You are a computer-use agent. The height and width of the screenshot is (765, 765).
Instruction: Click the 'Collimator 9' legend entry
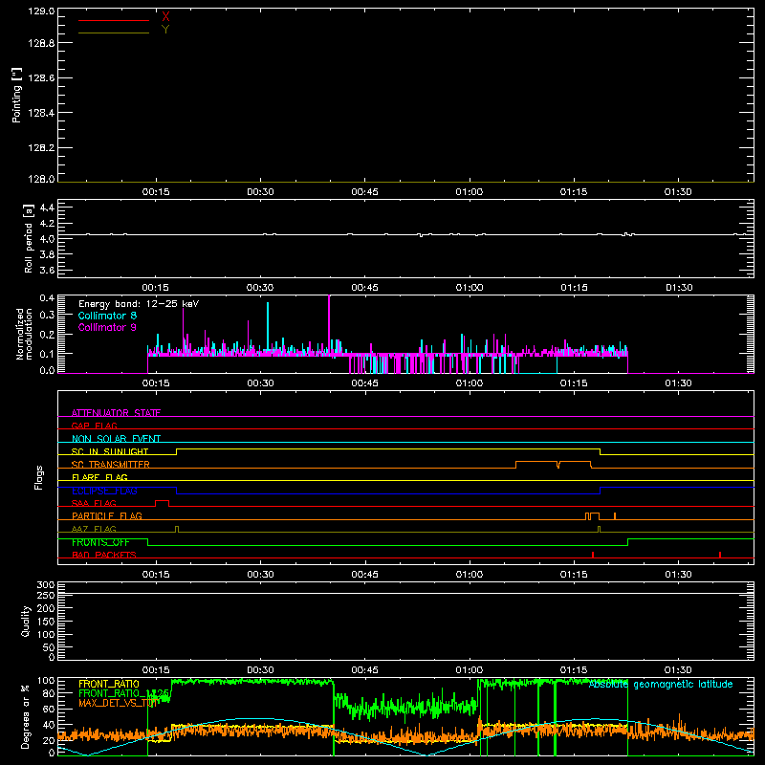107,327
